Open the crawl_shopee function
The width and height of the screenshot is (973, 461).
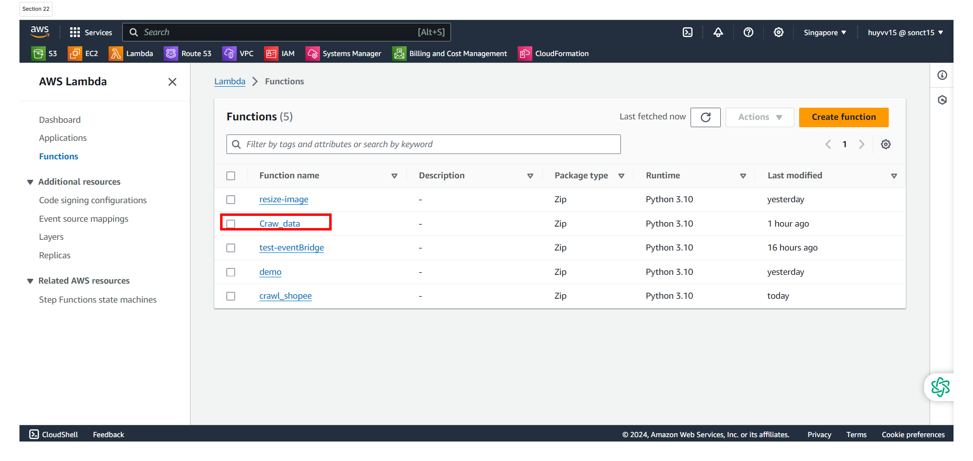(x=285, y=296)
